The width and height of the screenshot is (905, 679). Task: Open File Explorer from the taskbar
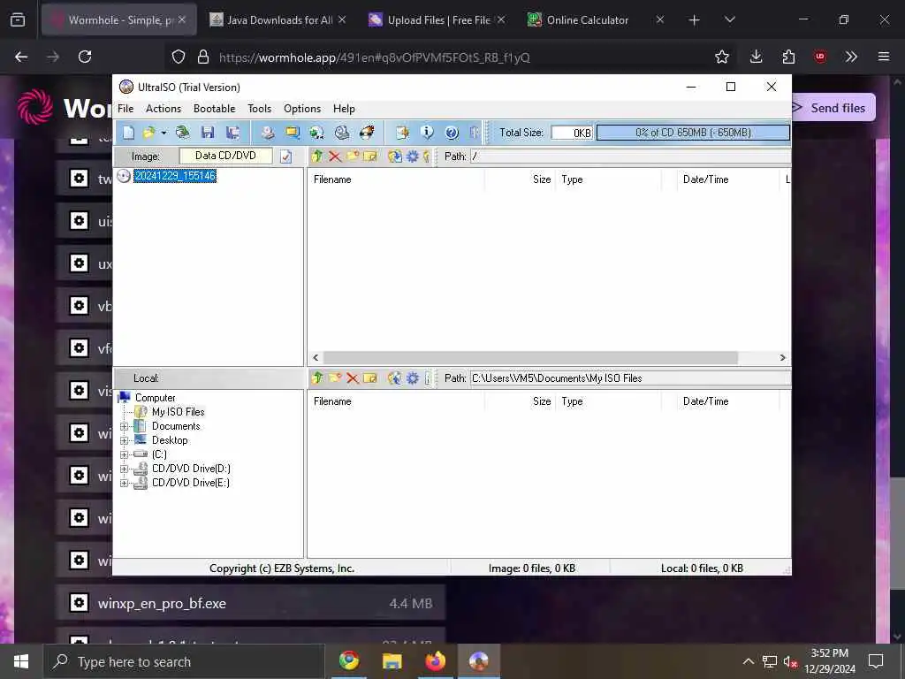392,661
